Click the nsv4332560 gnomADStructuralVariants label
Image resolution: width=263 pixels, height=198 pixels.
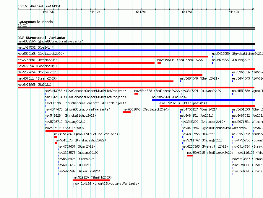[x=51, y=41]
